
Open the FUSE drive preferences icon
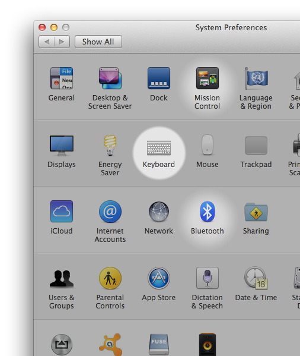click(159, 345)
